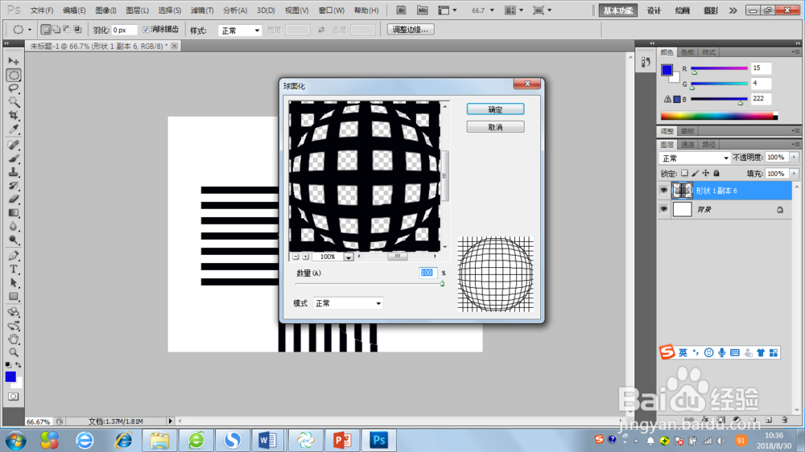This screenshot has width=805, height=452.
Task: Select the Path Selection tool
Action: point(14,282)
